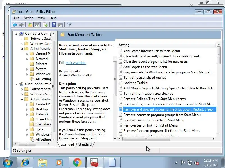Screen dimensions: 225x168
Task: Click the network tray icon
Action: click(x=190, y=163)
